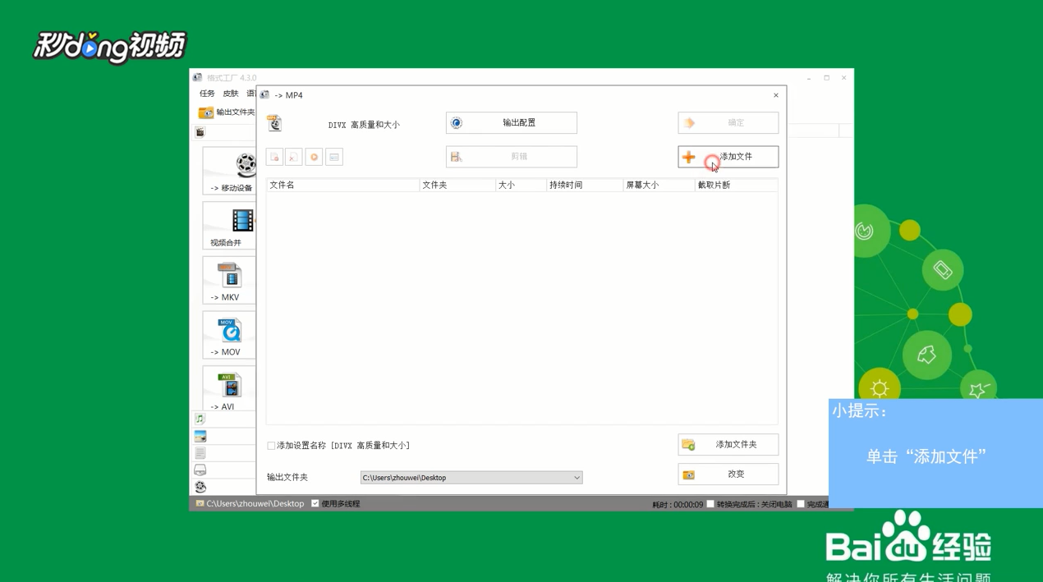Open the ROM device category in sidebar
This screenshot has height=582, width=1043.
200,470
